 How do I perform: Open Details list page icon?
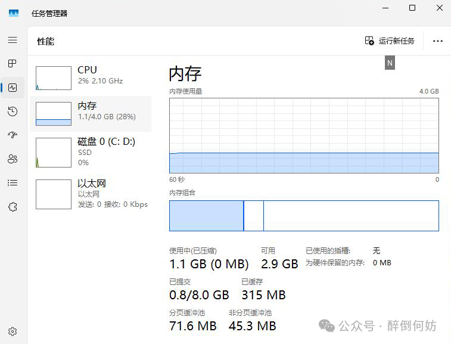pyautogui.click(x=13, y=183)
